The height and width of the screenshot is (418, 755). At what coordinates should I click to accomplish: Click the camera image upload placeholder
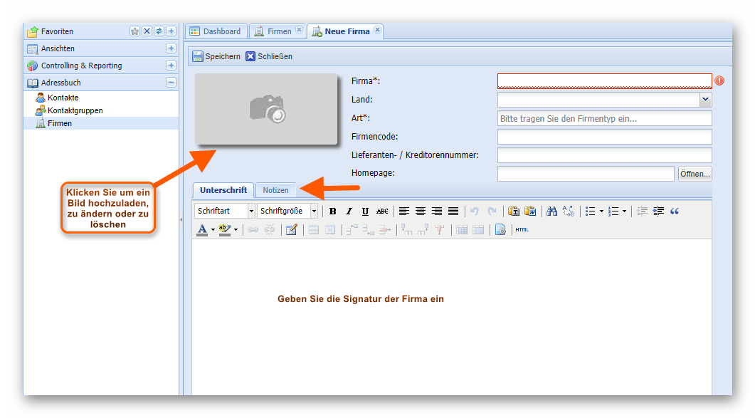[266, 109]
